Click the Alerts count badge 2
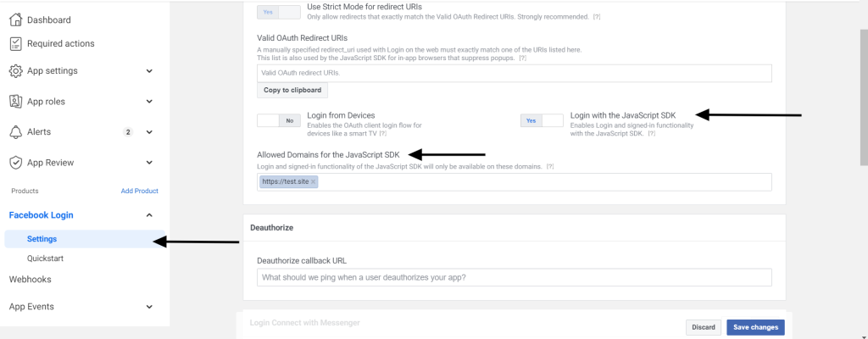 [x=128, y=132]
